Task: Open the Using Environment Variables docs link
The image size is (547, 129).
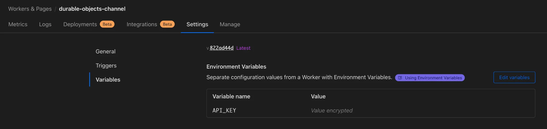Action: [430, 78]
